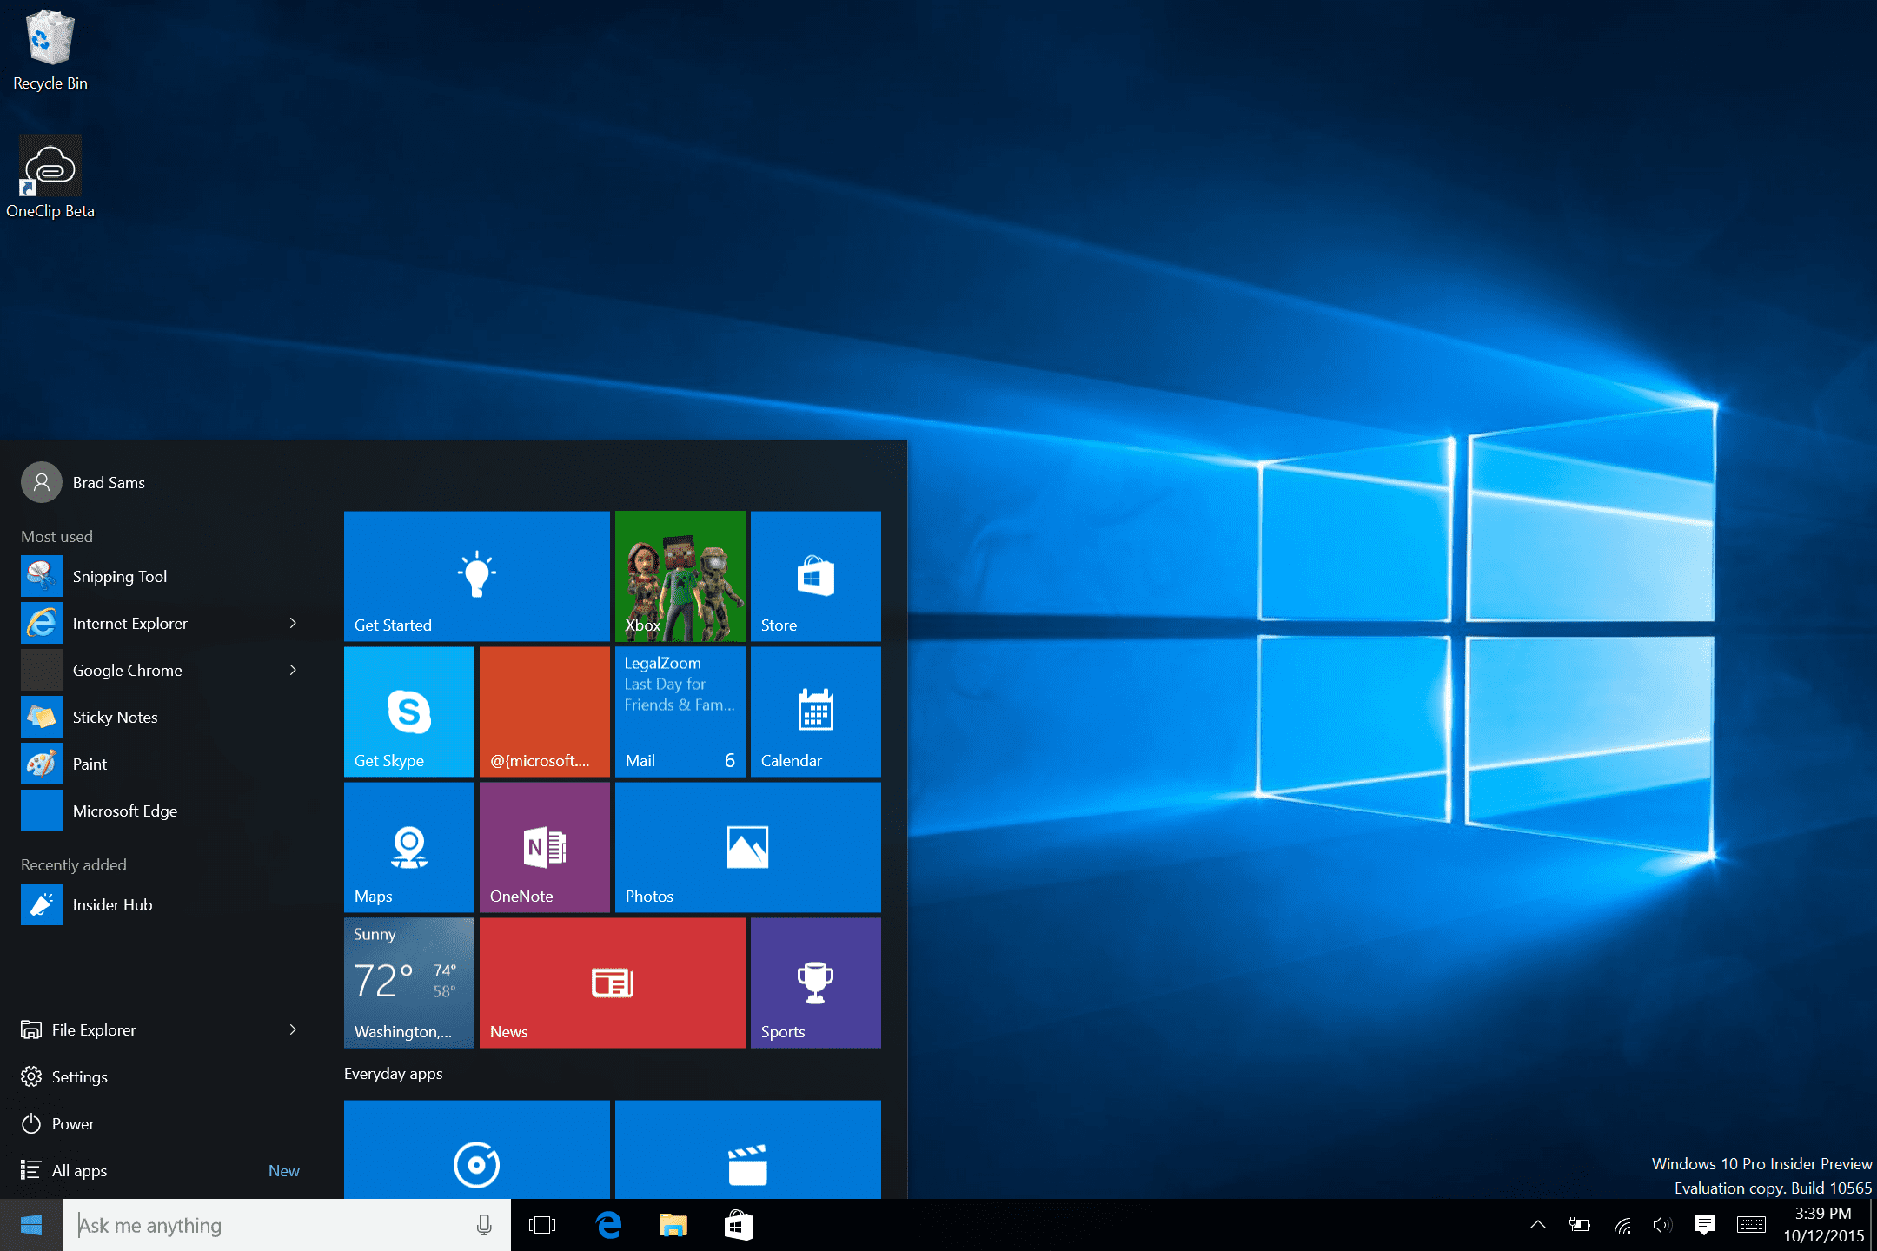The height and width of the screenshot is (1251, 1877).
Task: Click the Sports trophy tile
Action: [x=815, y=983]
